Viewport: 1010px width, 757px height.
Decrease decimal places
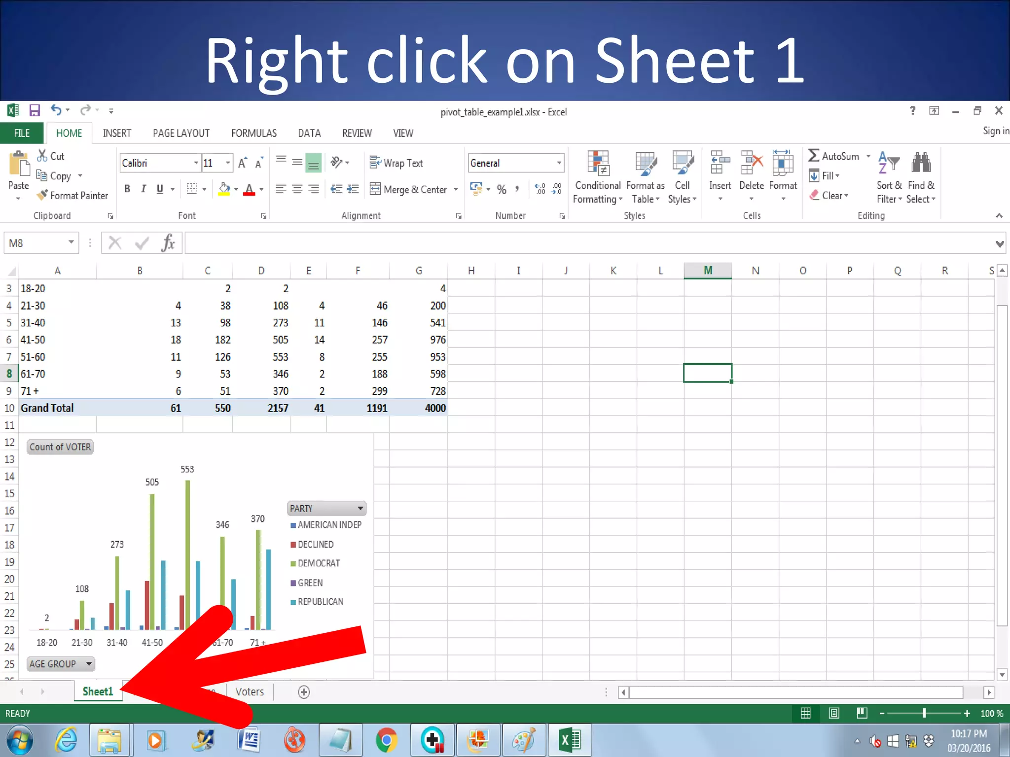557,189
